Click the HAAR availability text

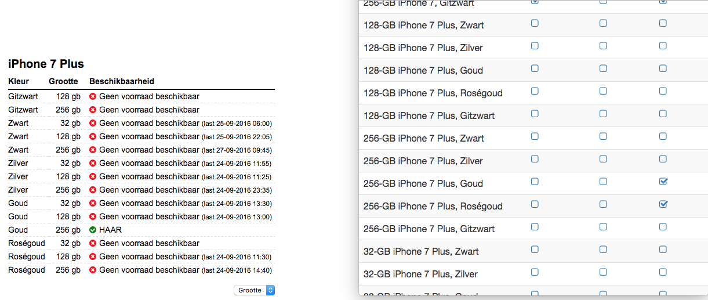point(110,230)
